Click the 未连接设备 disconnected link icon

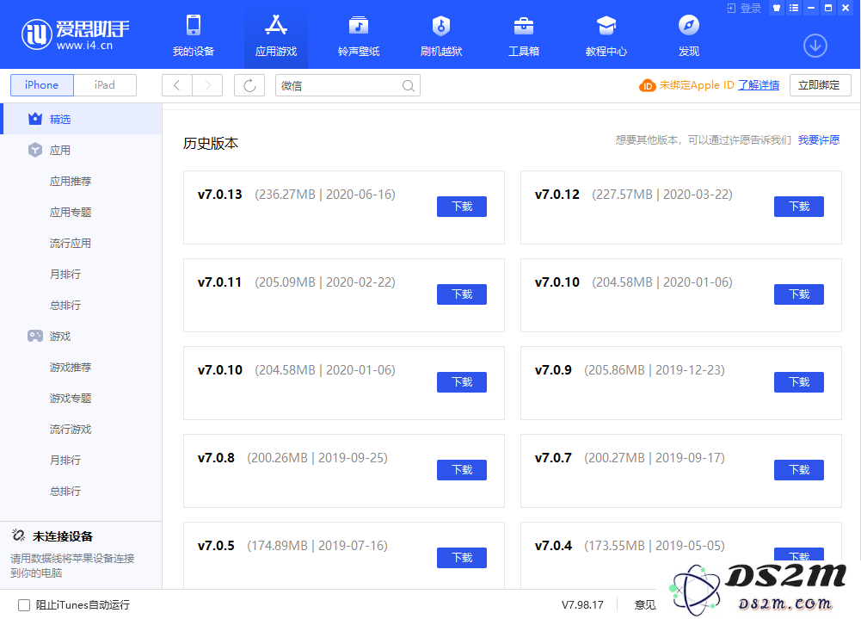pos(18,535)
